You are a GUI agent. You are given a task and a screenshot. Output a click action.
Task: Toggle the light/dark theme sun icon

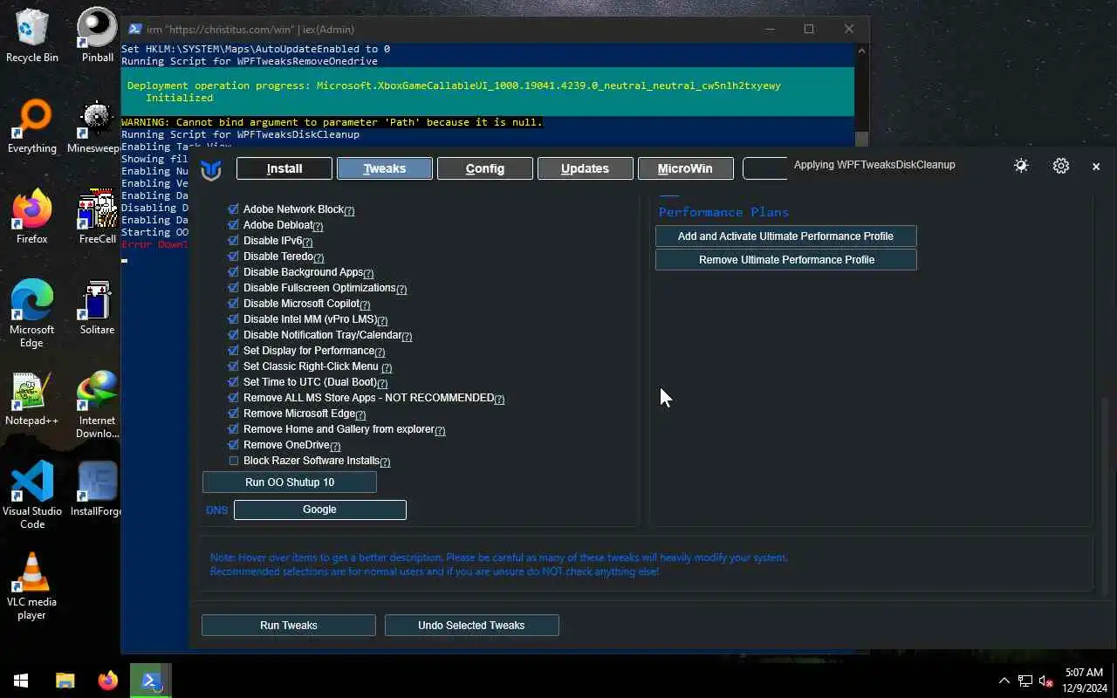1021,166
